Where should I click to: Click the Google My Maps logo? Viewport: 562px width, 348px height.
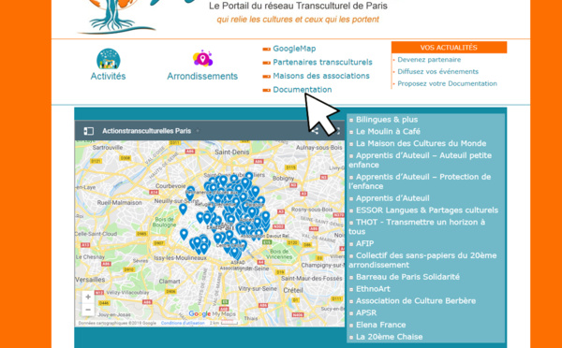(x=213, y=314)
